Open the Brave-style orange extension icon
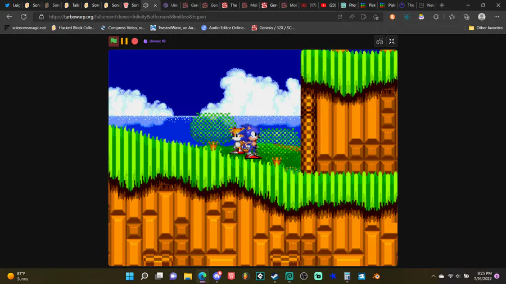The image size is (506, 284). tap(392, 17)
